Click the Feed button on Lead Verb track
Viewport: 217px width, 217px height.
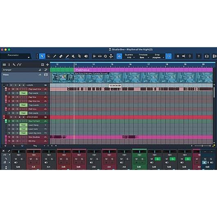23,129
